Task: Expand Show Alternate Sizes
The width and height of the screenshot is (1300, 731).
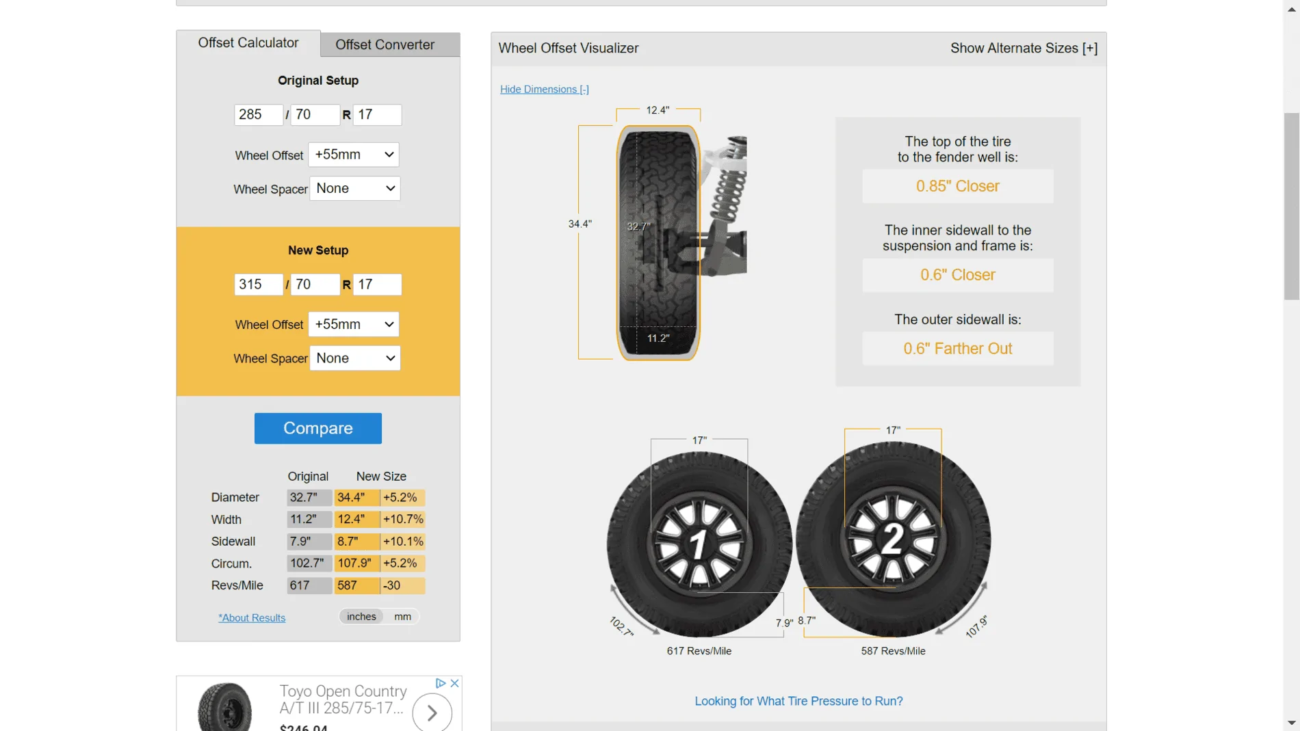Action: 1024,48
